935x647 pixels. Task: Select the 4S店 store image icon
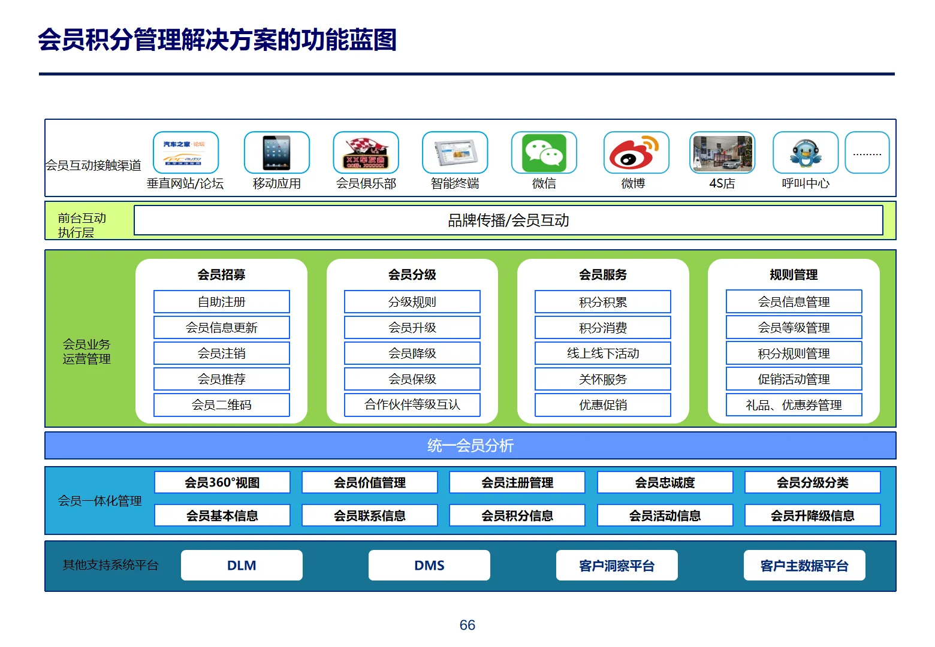point(722,152)
